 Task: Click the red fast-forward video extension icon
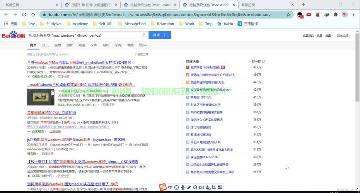[309, 15]
